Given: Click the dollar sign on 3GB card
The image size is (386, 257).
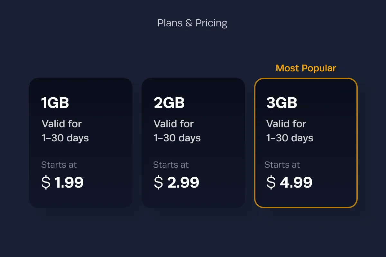Looking at the screenshot, I should click(x=271, y=182).
